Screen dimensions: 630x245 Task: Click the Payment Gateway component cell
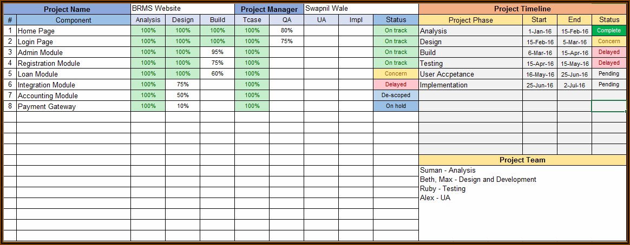point(74,106)
